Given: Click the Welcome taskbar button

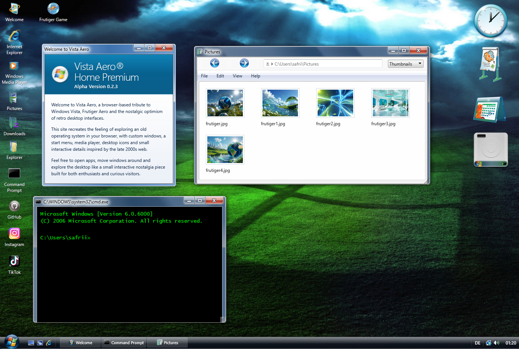Looking at the screenshot, I should (81, 343).
